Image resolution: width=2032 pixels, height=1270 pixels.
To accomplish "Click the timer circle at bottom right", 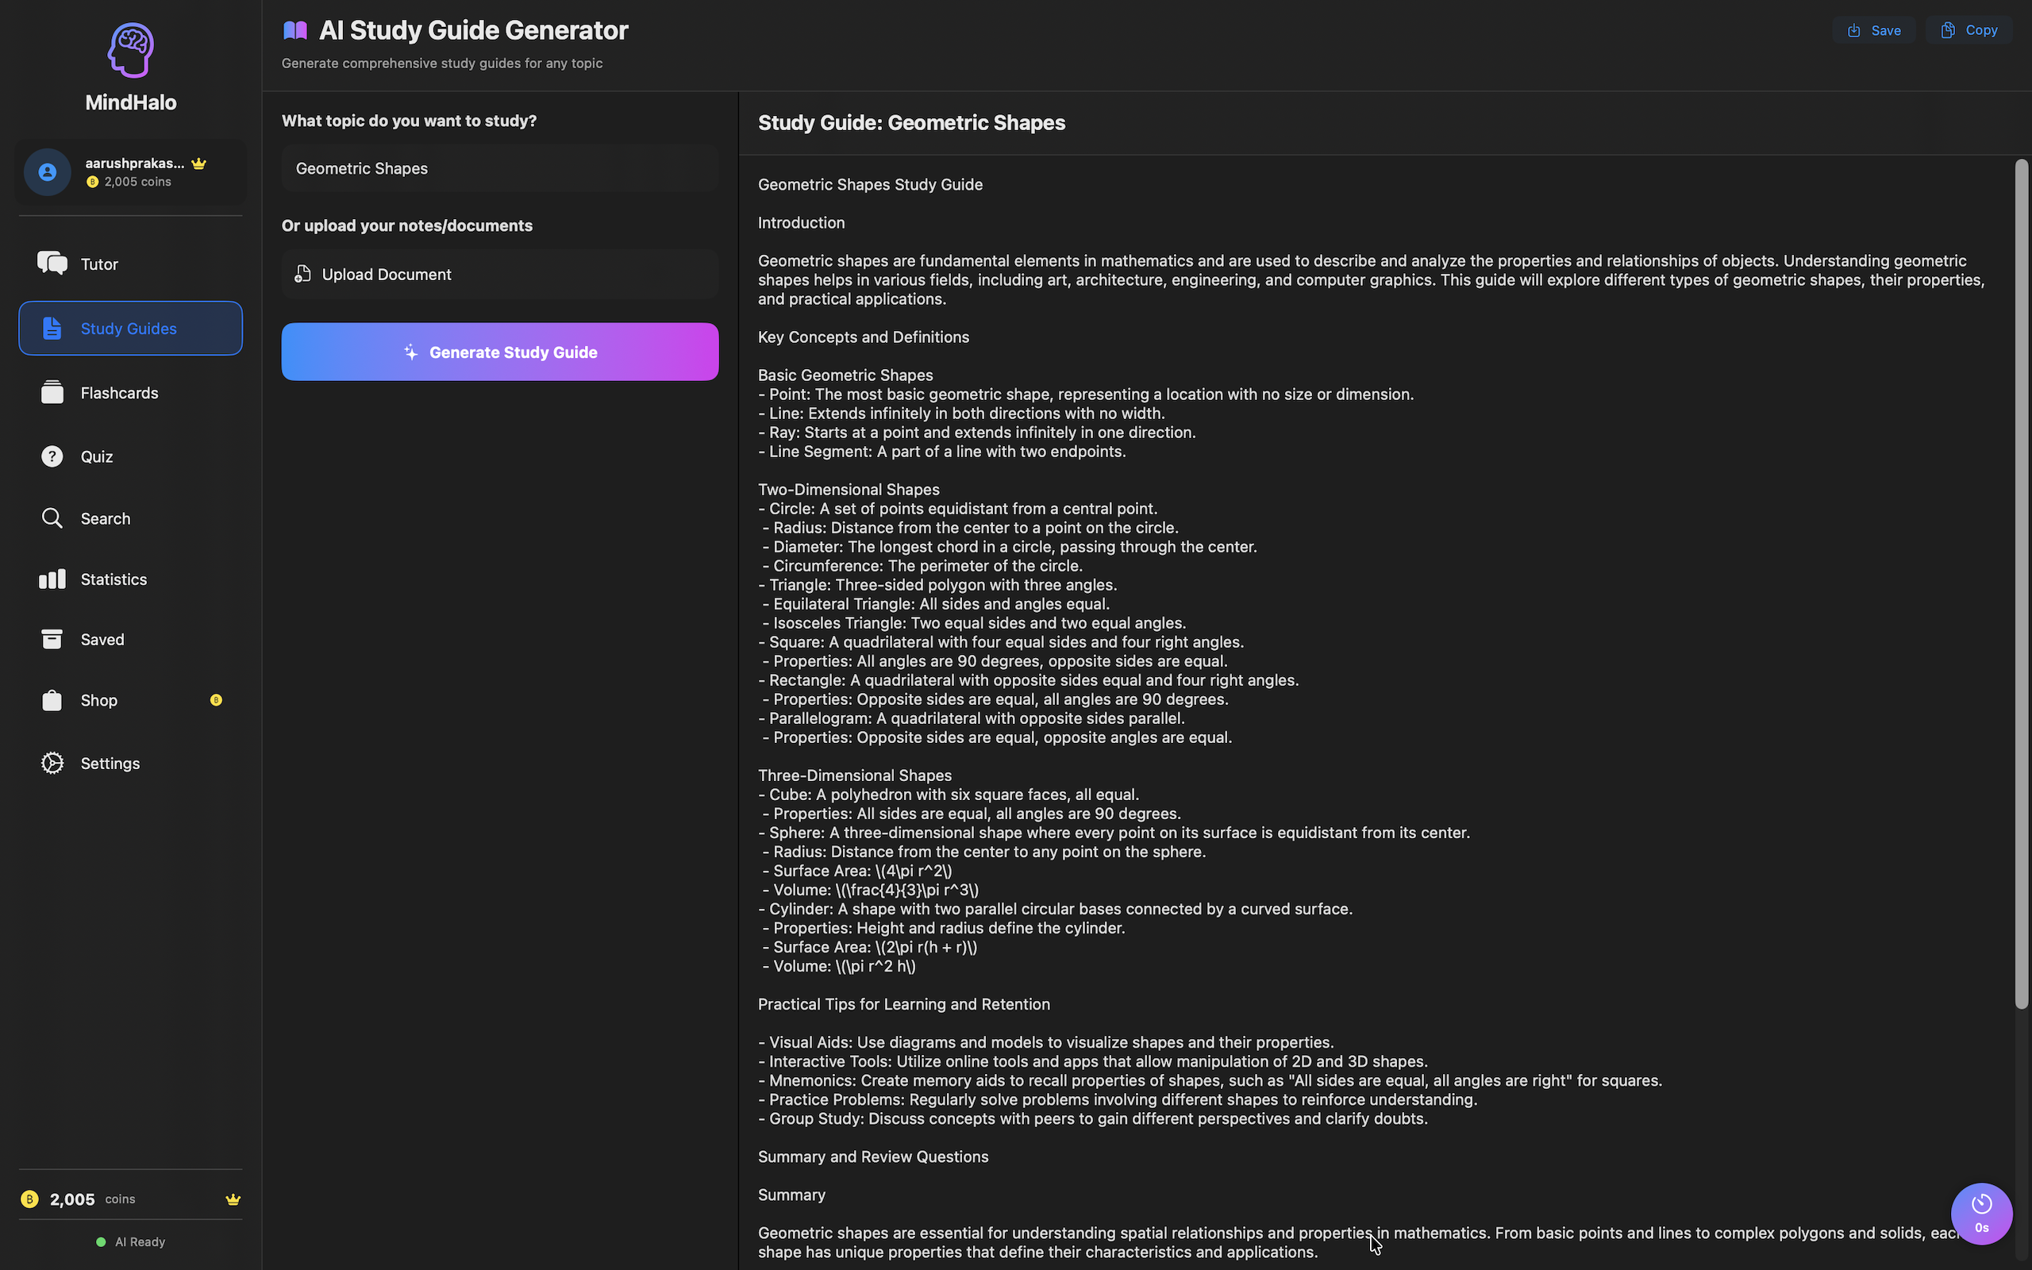I will [1980, 1213].
